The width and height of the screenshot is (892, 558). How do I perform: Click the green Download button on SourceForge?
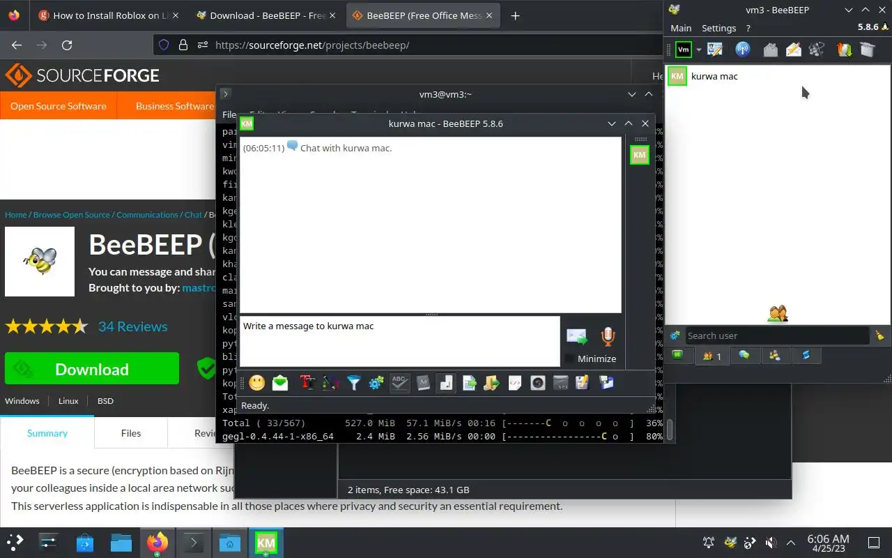pos(92,369)
